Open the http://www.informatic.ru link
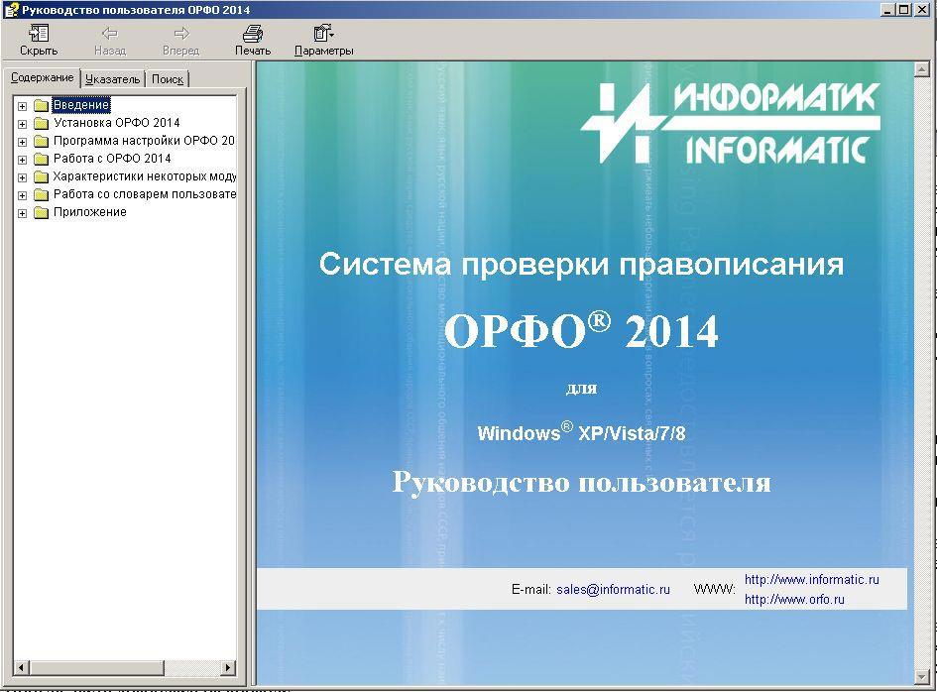 pyautogui.click(x=811, y=580)
